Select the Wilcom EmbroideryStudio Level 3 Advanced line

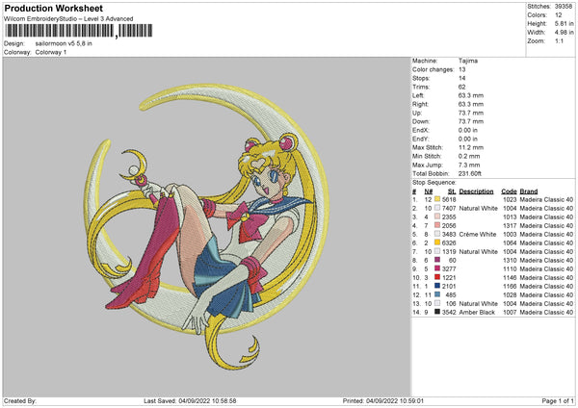(x=68, y=18)
